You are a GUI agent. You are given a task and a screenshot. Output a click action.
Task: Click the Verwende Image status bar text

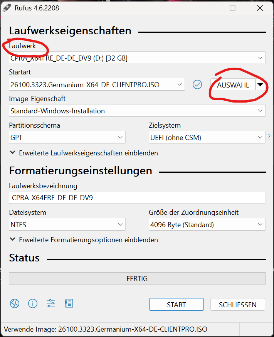click(106, 329)
